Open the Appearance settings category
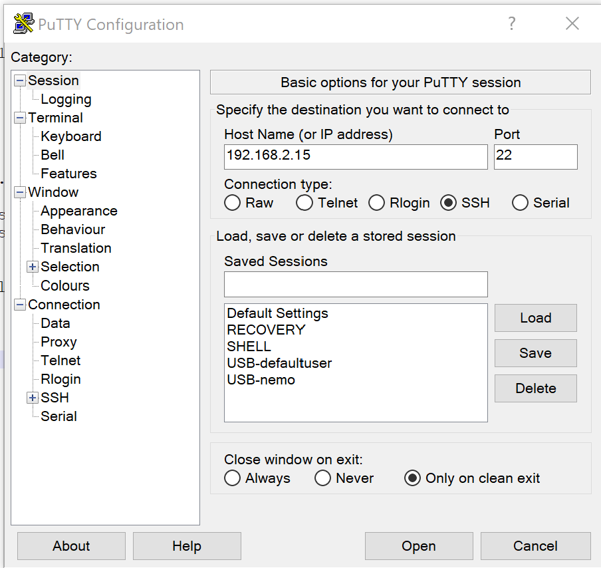 click(x=79, y=211)
